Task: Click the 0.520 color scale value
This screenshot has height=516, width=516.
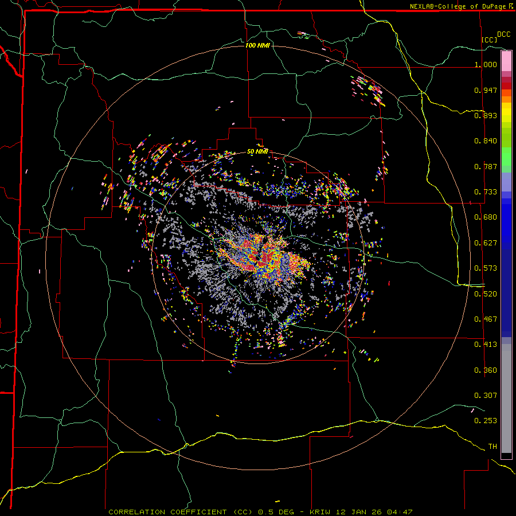Action: tap(486, 294)
